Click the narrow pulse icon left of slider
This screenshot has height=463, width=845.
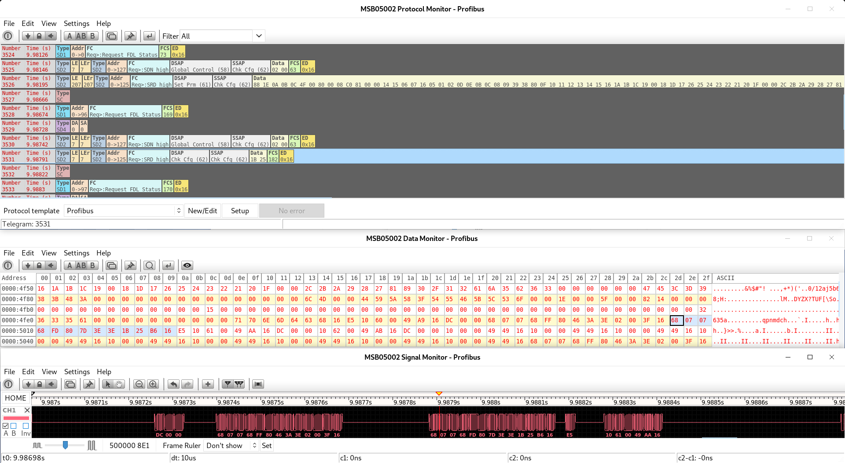click(37, 445)
